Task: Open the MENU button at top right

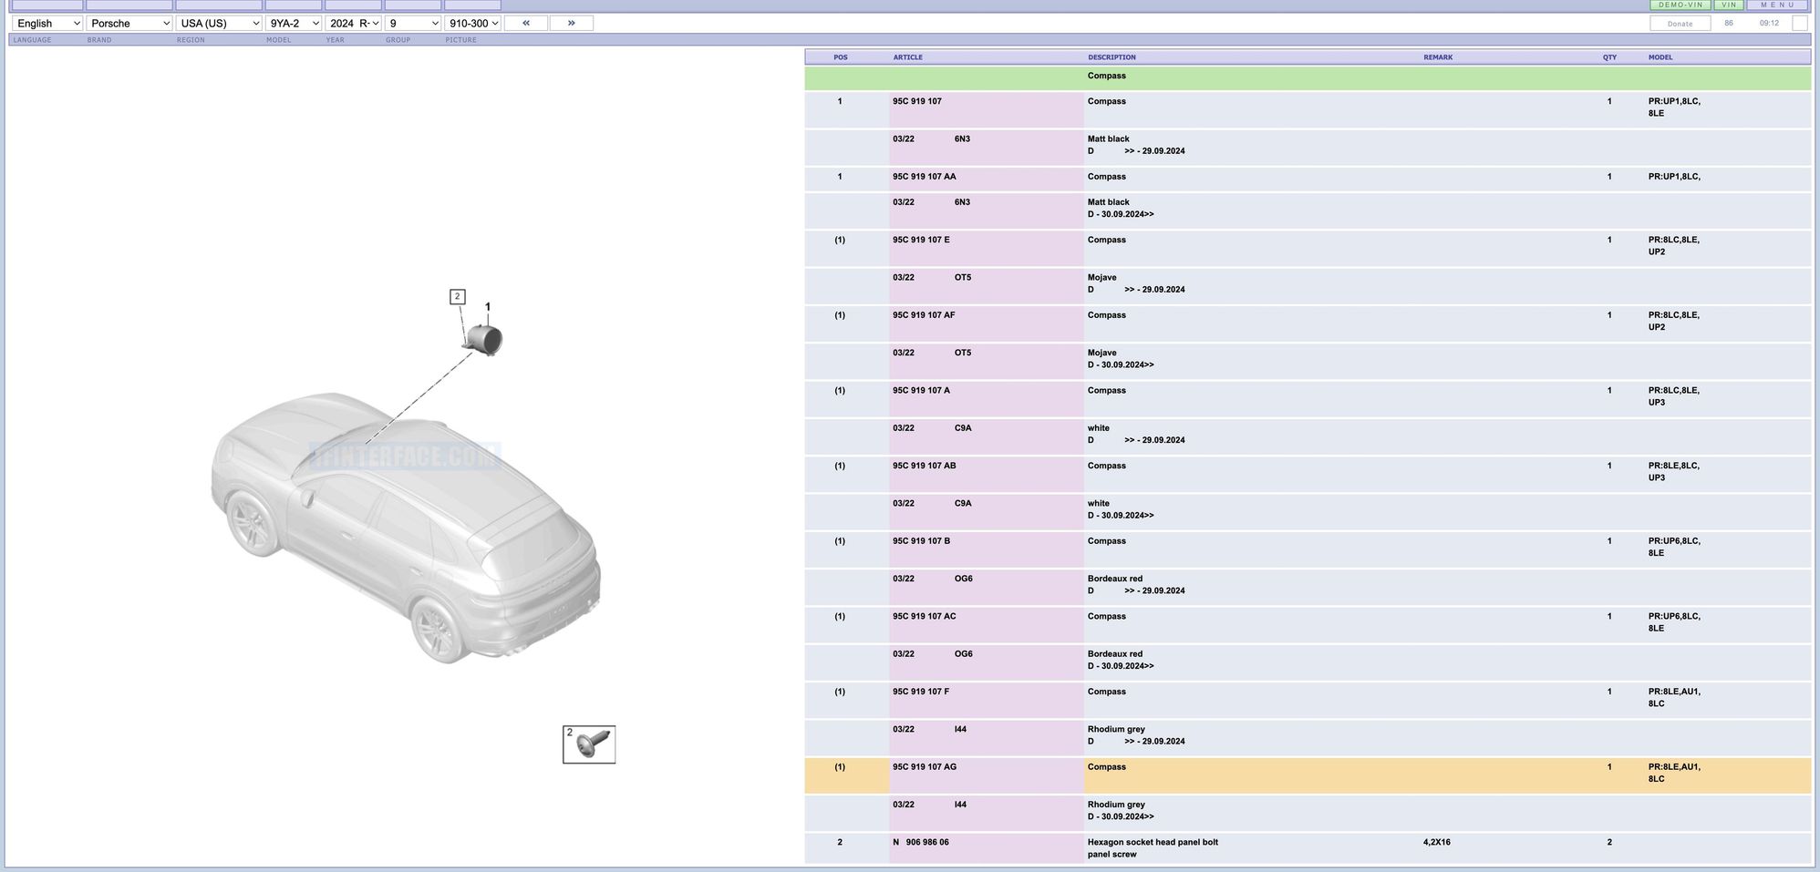Action: pyautogui.click(x=1777, y=5)
